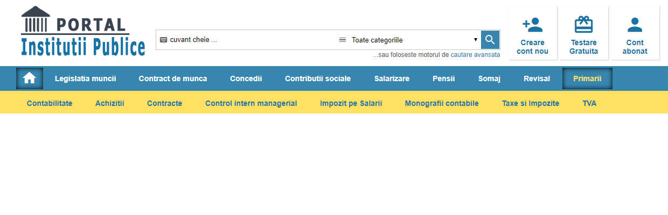Viewport: 668px width, 215px height.
Task: Open the Revisal menu item
Action: click(537, 78)
